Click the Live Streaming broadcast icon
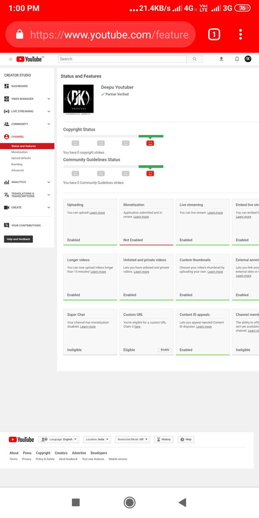 (6, 111)
